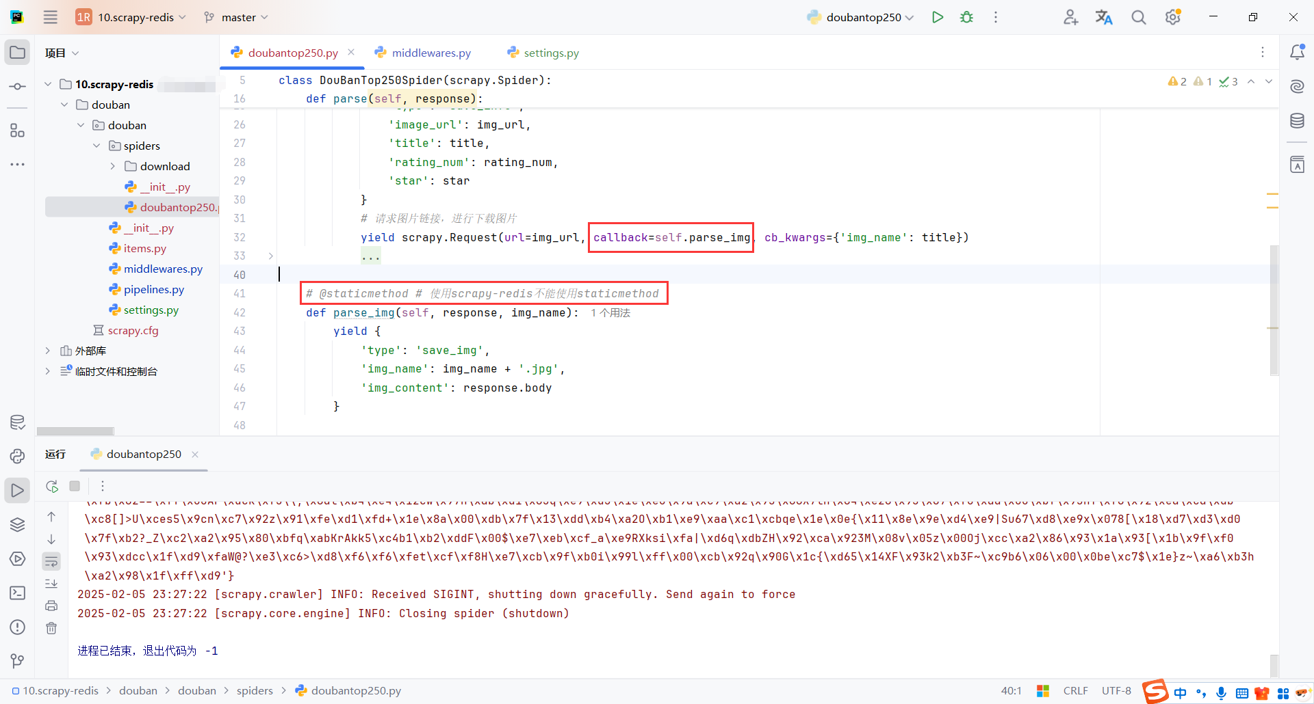Open IDE settings gear
This screenshot has width=1314, height=704.
(1173, 17)
